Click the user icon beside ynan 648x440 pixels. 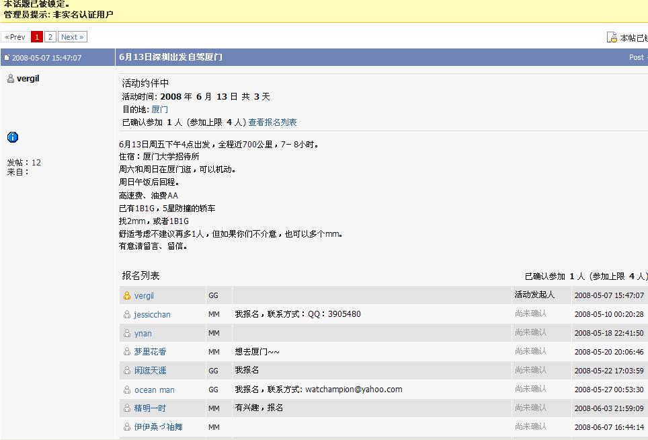pyautogui.click(x=127, y=333)
